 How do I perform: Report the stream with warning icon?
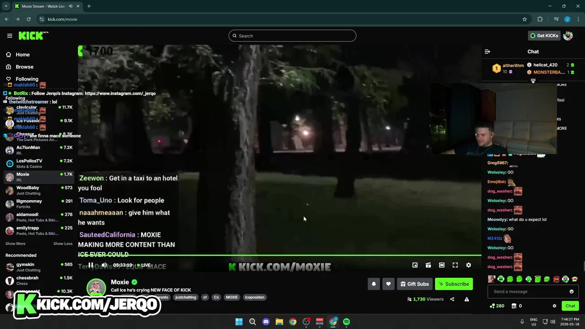[467, 299]
